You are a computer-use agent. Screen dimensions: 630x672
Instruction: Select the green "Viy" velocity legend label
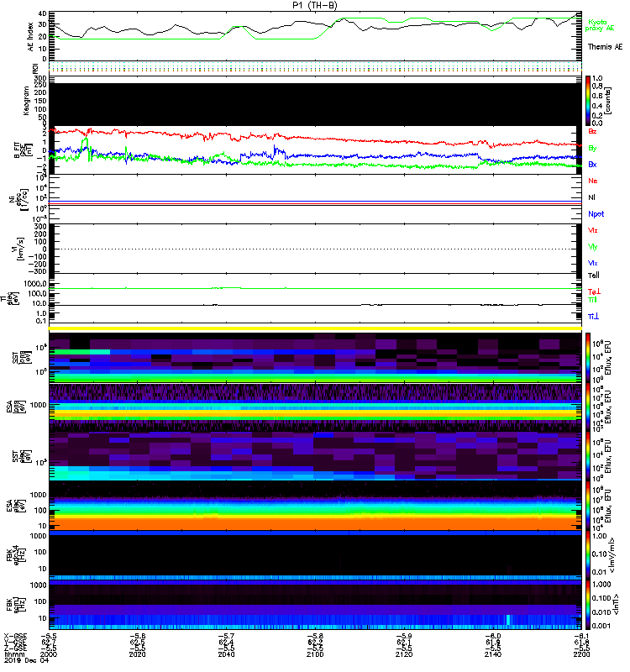592,247
